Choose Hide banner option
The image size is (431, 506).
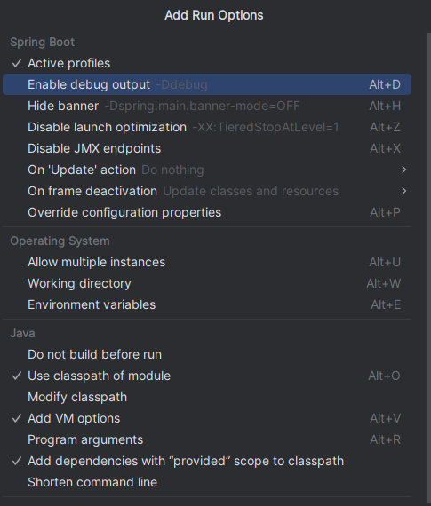(207, 106)
